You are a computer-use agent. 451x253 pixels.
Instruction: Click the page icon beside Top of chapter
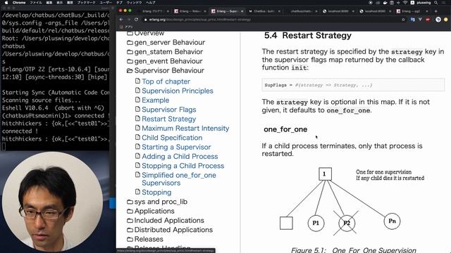click(x=138, y=82)
